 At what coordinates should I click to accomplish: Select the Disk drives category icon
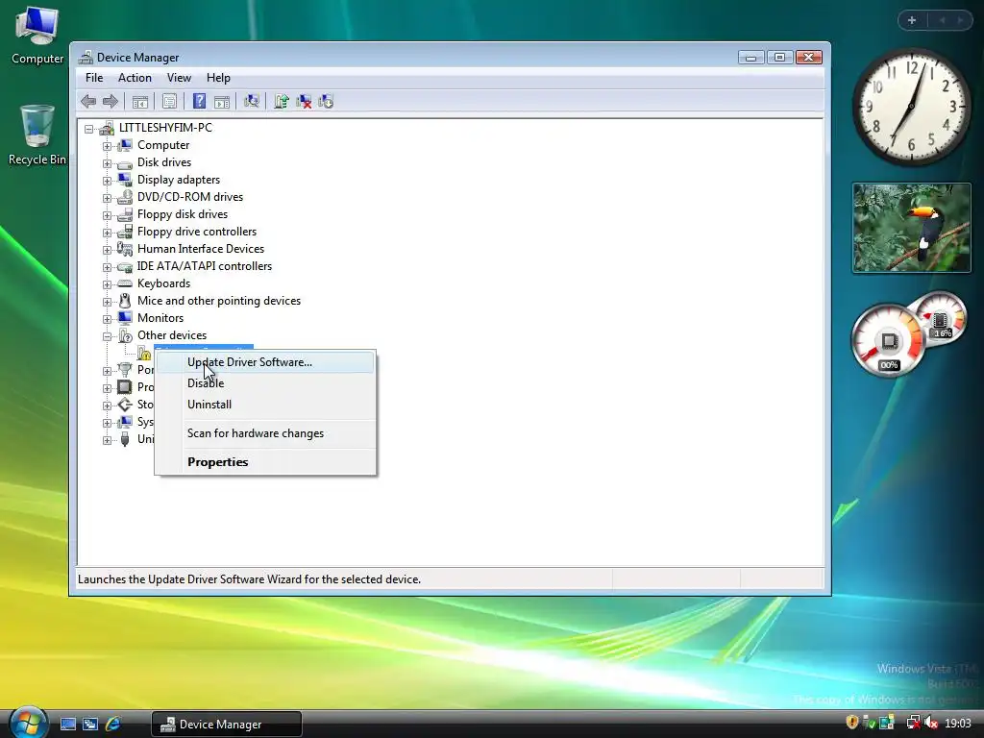click(125, 162)
